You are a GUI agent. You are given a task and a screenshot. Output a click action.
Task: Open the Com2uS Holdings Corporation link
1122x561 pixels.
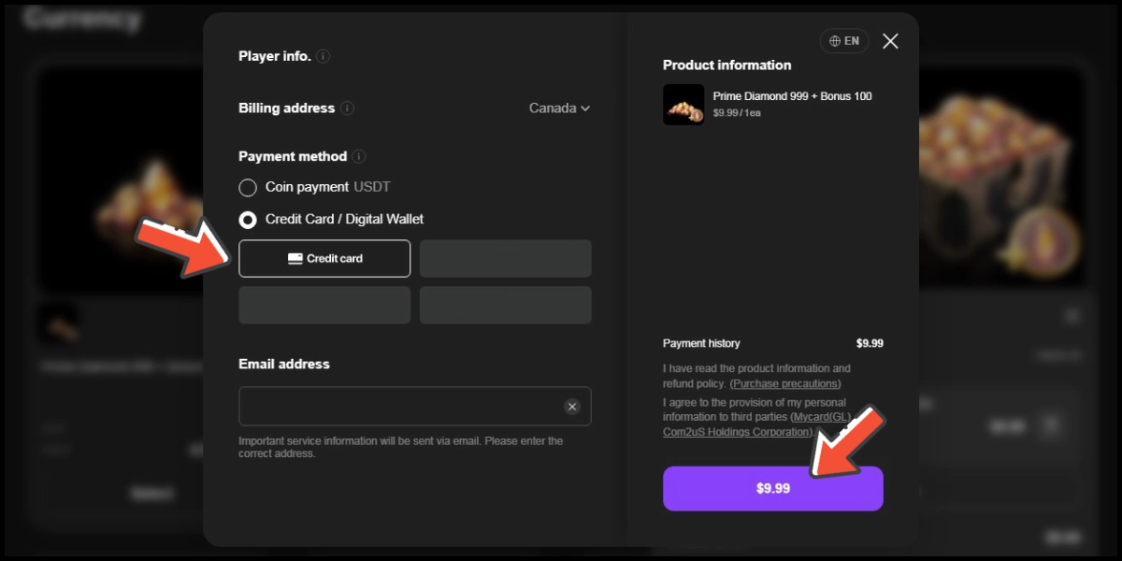(x=737, y=433)
